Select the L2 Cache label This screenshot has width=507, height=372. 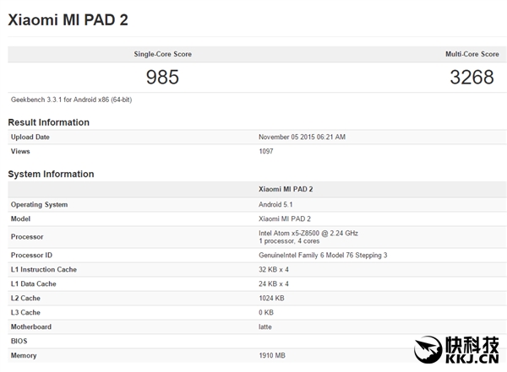(25, 298)
